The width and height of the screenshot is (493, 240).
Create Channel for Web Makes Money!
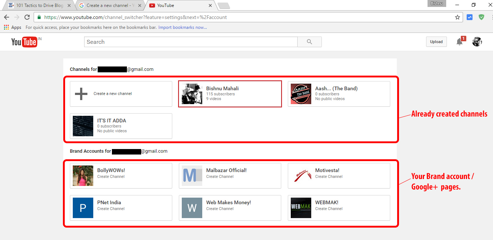(220, 209)
